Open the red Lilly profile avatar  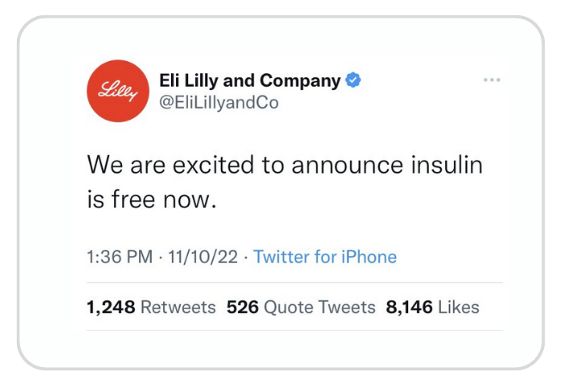[x=118, y=91]
